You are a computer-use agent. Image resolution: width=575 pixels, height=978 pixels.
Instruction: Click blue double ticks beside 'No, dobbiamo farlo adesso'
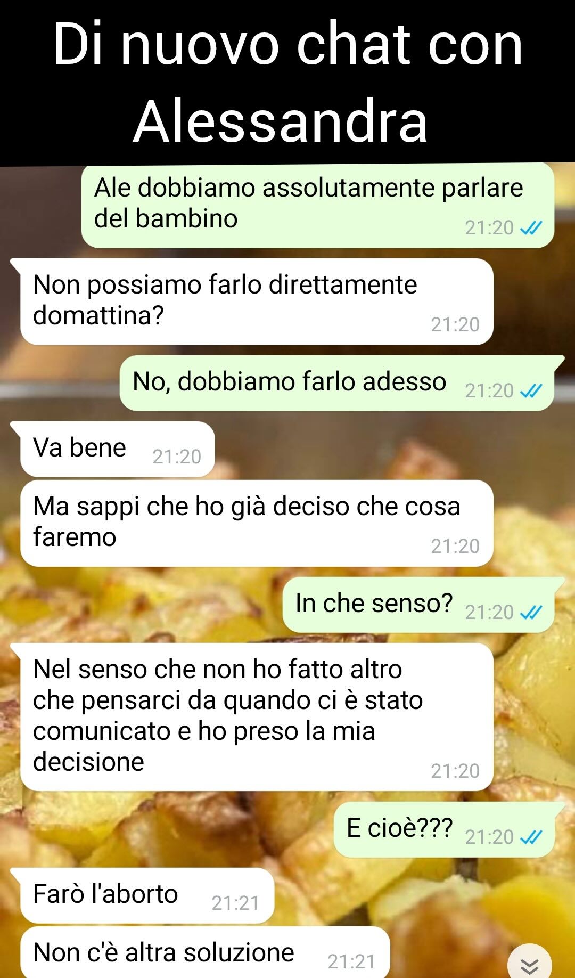coord(531,391)
